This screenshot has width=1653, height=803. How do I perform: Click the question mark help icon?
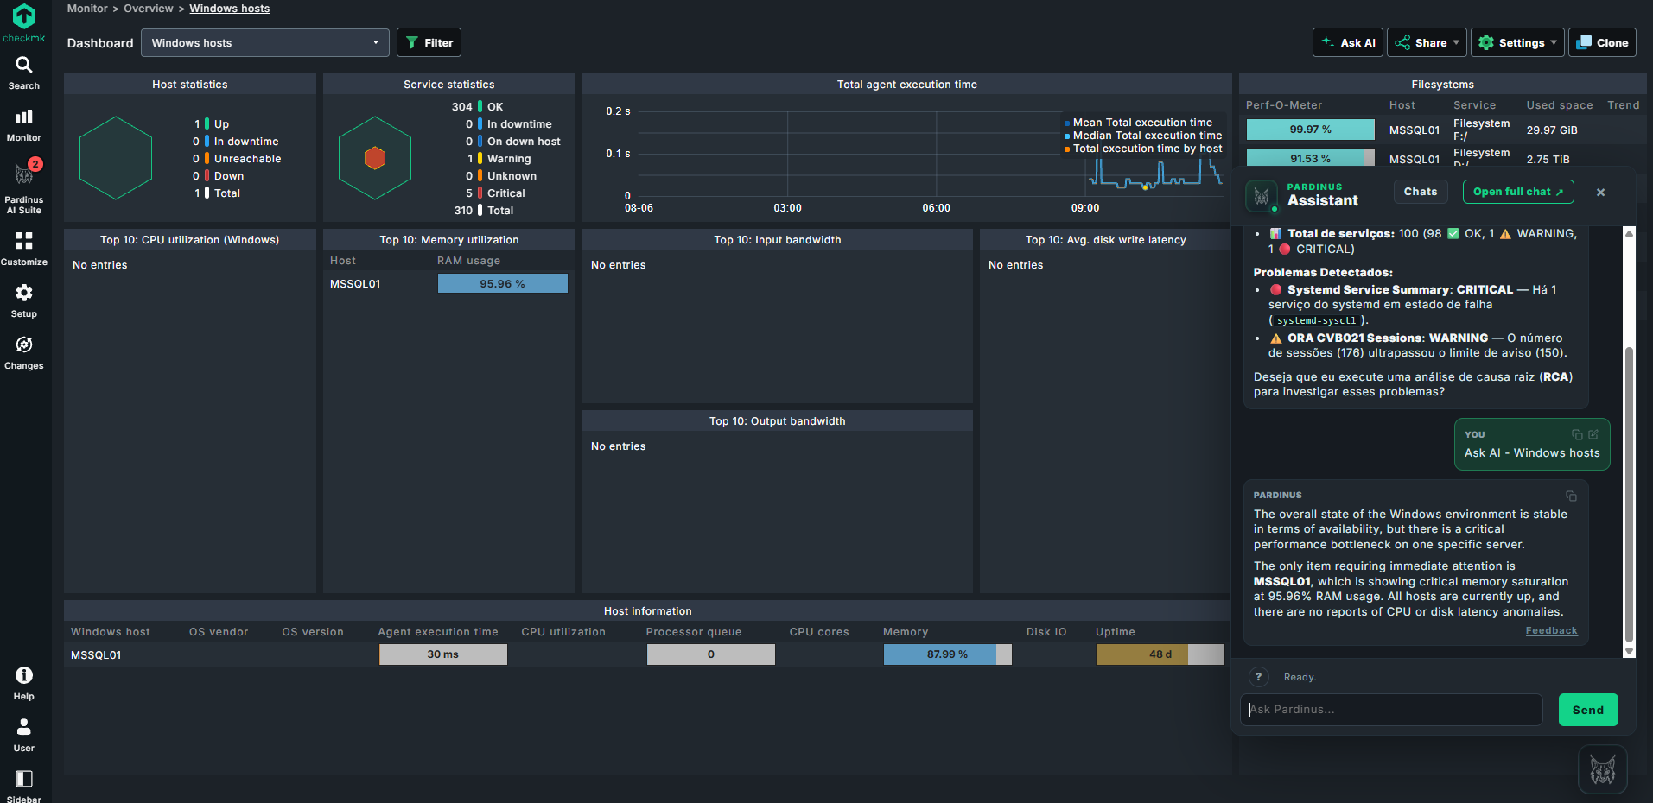tap(1258, 677)
